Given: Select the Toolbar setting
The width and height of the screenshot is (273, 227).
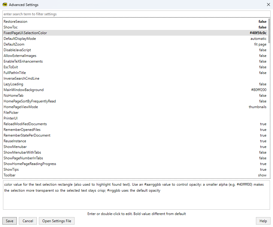Looking at the screenshot, I should click(135, 175).
